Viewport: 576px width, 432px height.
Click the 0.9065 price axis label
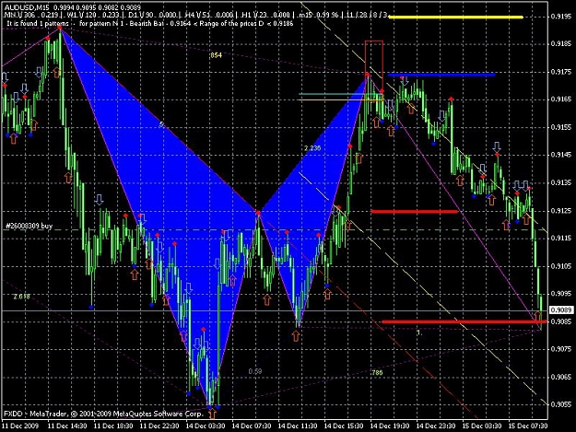point(561,377)
